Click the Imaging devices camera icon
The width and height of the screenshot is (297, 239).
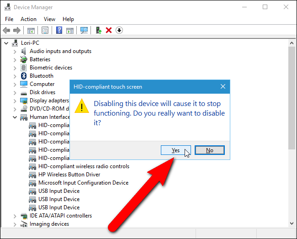[x=24, y=224]
